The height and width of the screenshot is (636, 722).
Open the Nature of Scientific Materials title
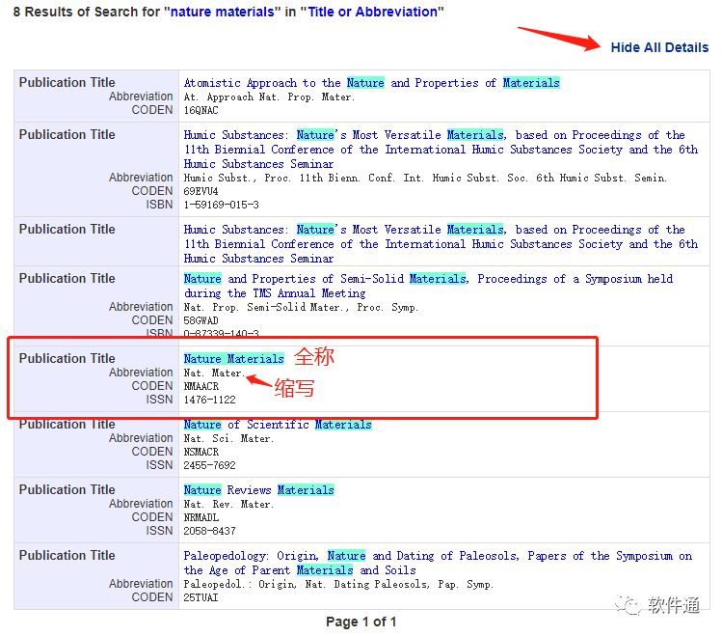[x=278, y=425]
